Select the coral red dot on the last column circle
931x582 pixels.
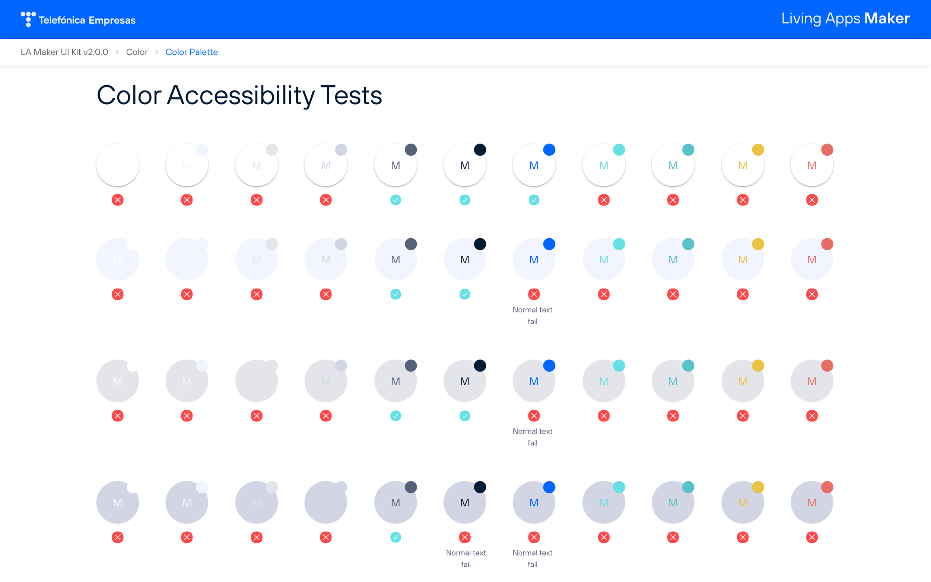(x=827, y=149)
